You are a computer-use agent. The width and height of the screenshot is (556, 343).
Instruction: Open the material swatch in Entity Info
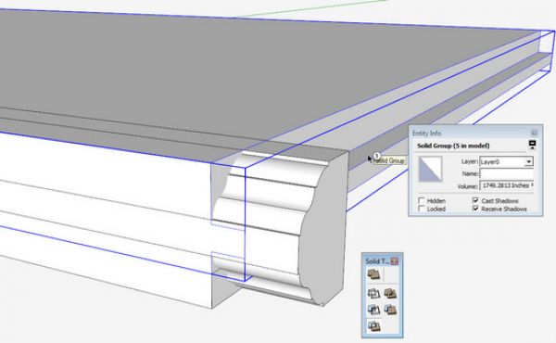(430, 170)
